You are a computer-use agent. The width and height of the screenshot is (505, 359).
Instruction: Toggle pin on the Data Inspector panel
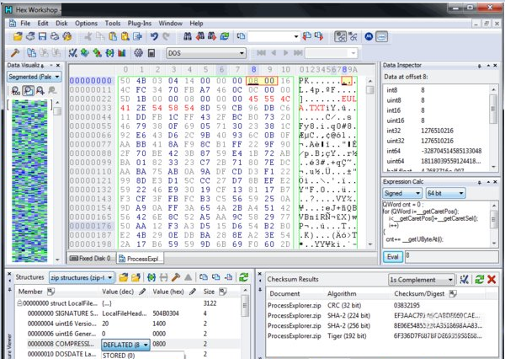point(480,66)
